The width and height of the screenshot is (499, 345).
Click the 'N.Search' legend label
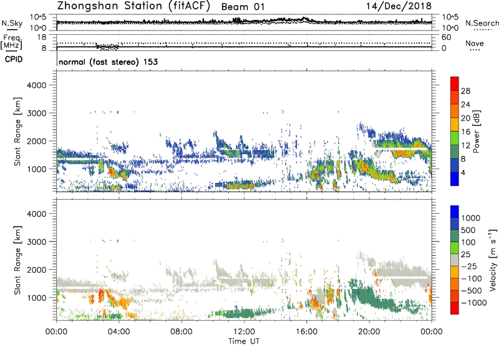tap(482, 23)
